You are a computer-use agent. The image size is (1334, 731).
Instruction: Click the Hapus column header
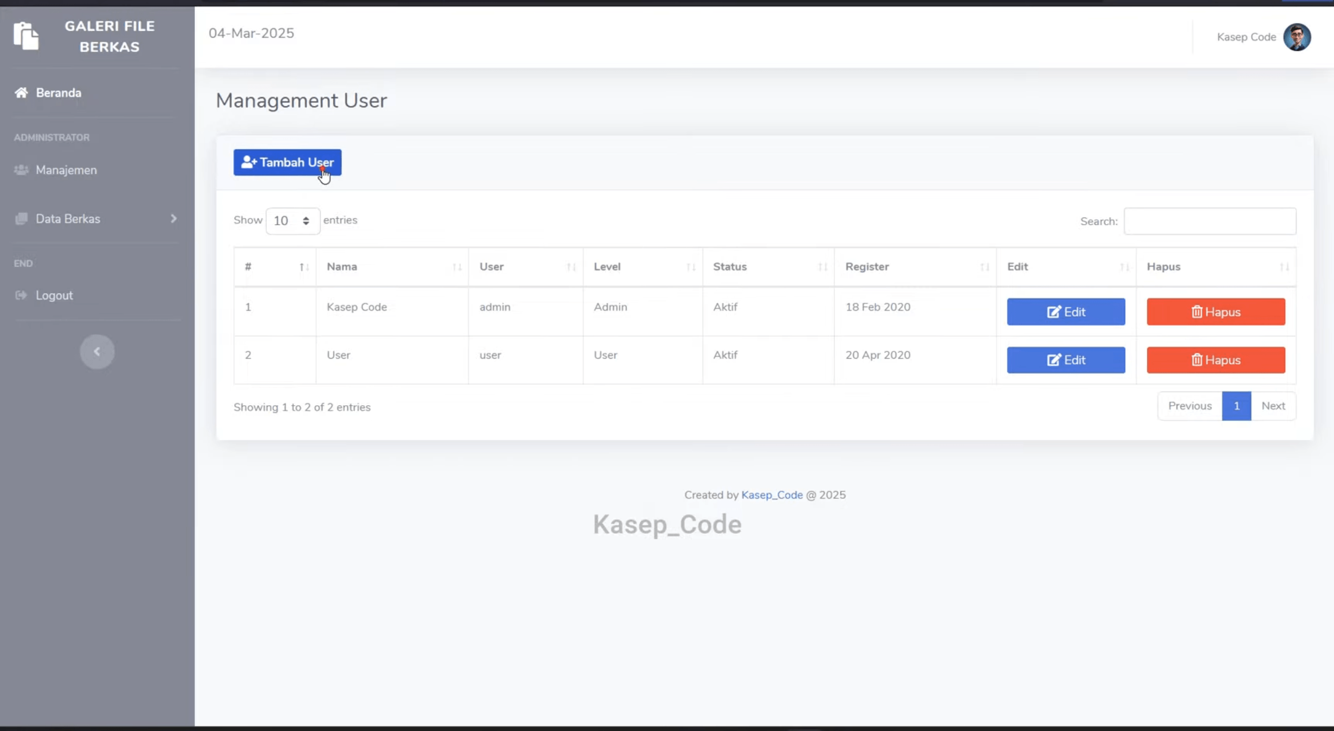pos(1216,267)
